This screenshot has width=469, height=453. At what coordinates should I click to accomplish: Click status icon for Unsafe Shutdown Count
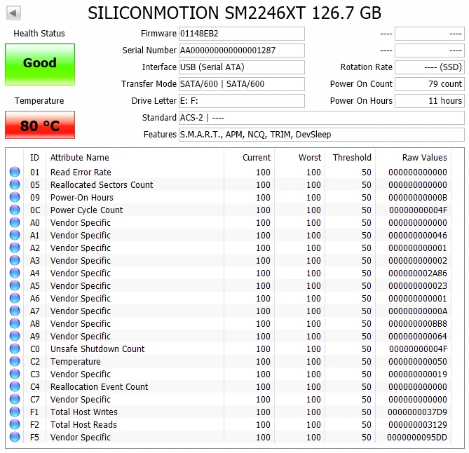[15, 349]
